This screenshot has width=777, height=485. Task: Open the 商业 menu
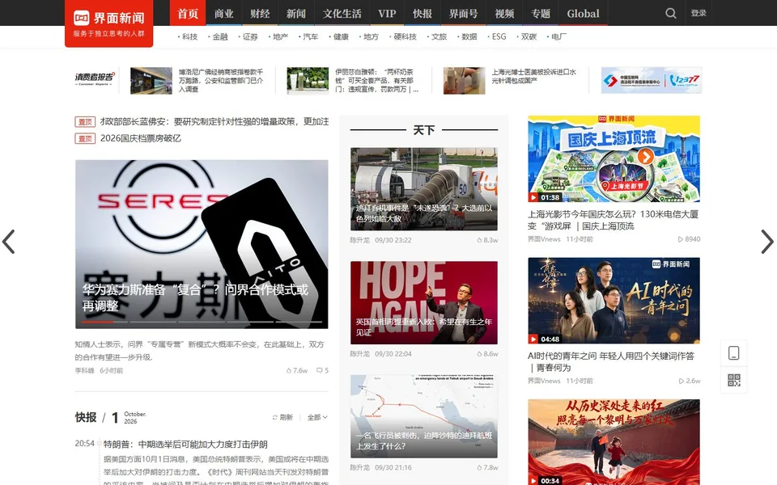[224, 14]
